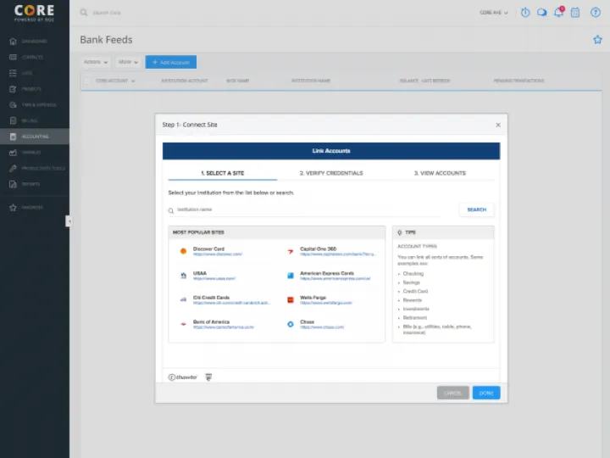Click the Nick Name column header
610x458 pixels.
coord(238,81)
